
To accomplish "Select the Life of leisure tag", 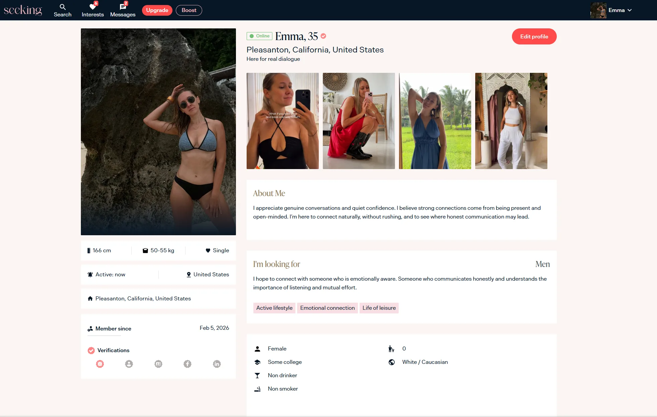I will (379, 308).
